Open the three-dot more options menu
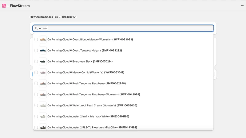 (242, 6)
